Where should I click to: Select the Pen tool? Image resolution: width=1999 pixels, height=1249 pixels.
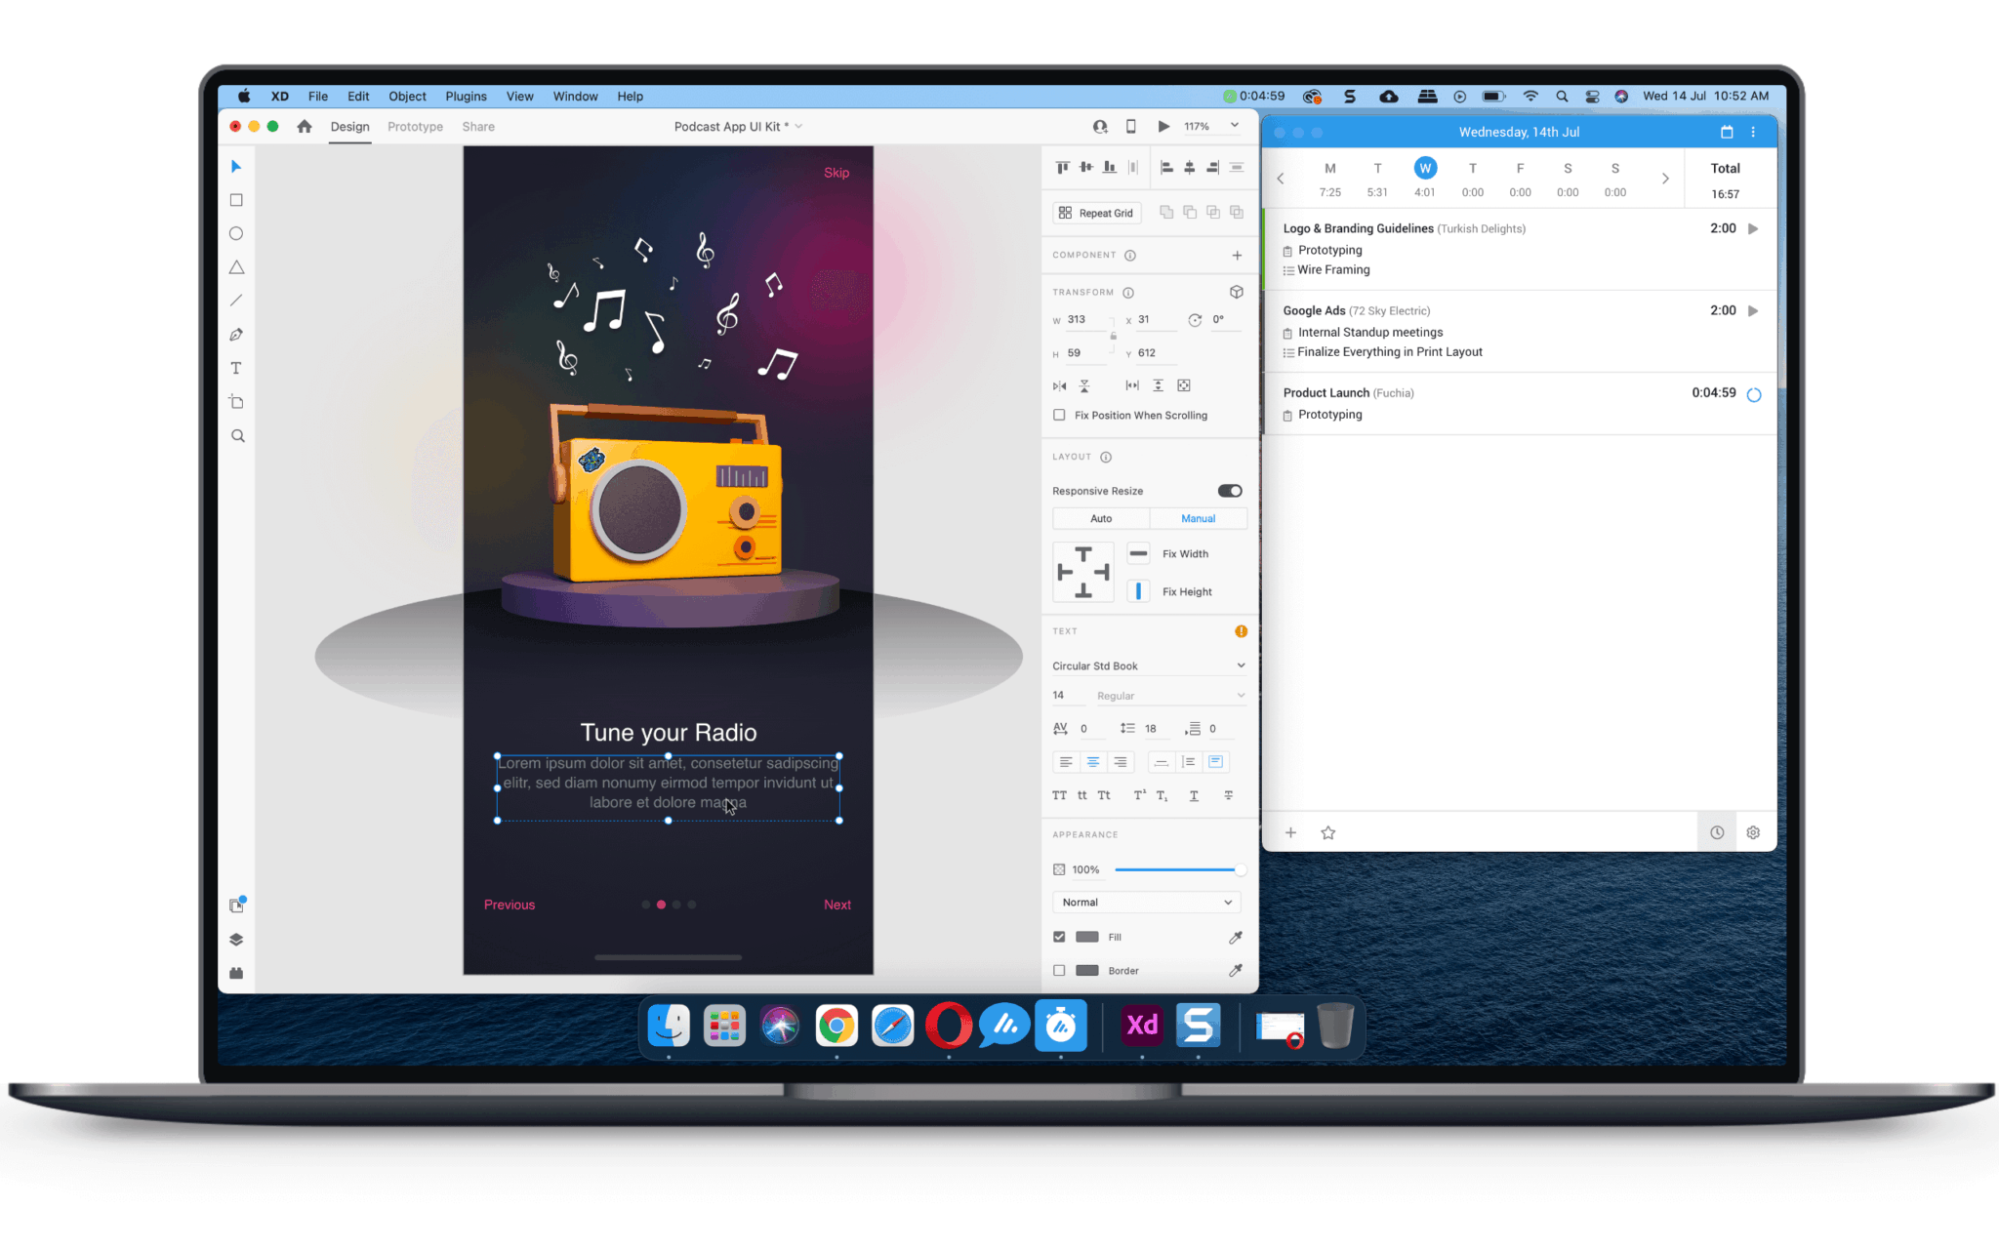235,334
